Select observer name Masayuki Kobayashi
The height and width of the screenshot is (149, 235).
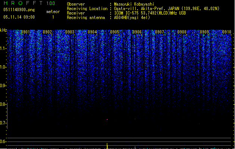134,4
